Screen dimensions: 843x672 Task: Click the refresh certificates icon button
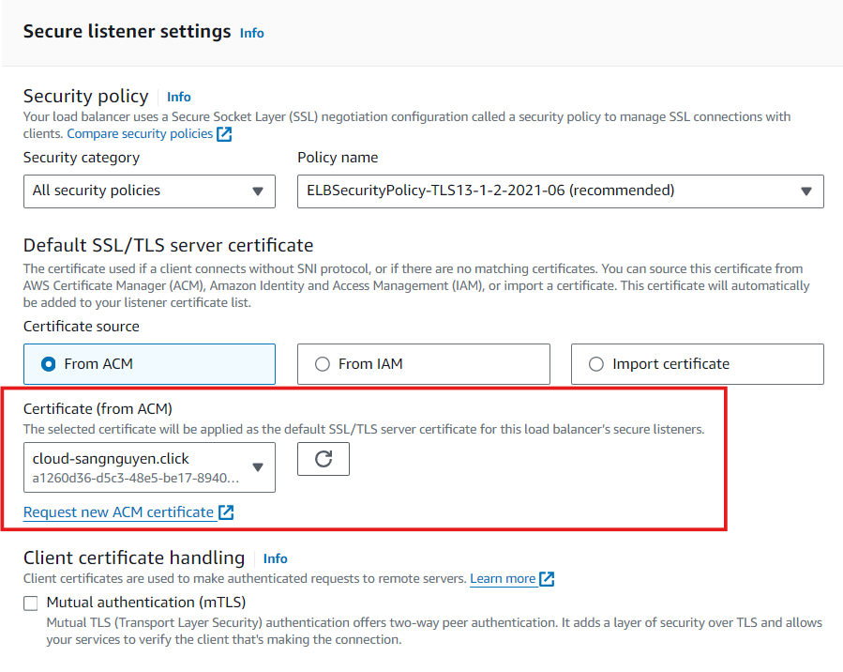tap(324, 459)
